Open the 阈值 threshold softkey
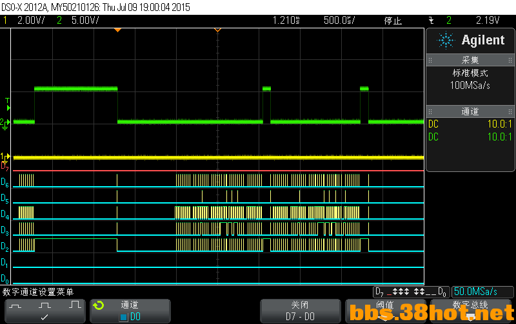The image size is (516, 324). pyautogui.click(x=385, y=311)
